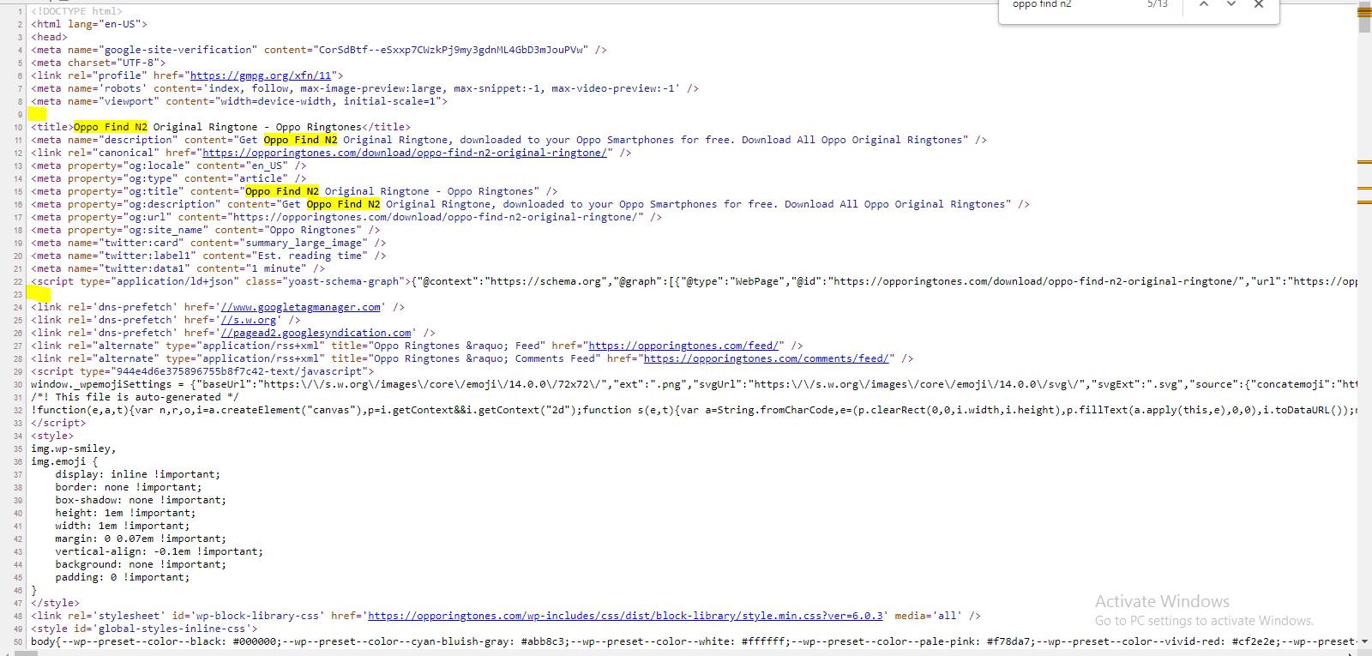Click the 'yoast-schema-graph' script line

coord(694,281)
